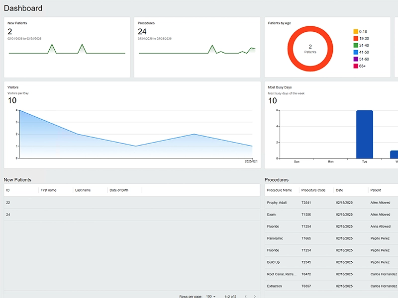The image size is (398, 298).
Task: Toggle the 0-18 age legend swatch
Action: click(355, 31)
